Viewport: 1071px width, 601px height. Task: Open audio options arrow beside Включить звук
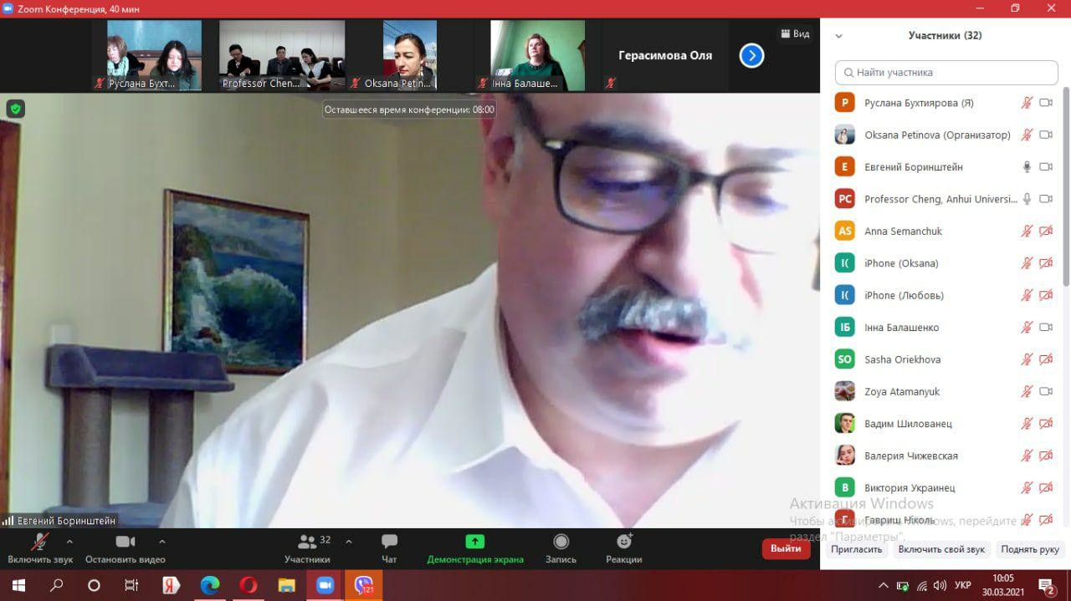(69, 541)
